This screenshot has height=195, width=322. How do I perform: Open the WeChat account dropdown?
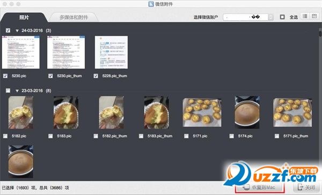248,17
